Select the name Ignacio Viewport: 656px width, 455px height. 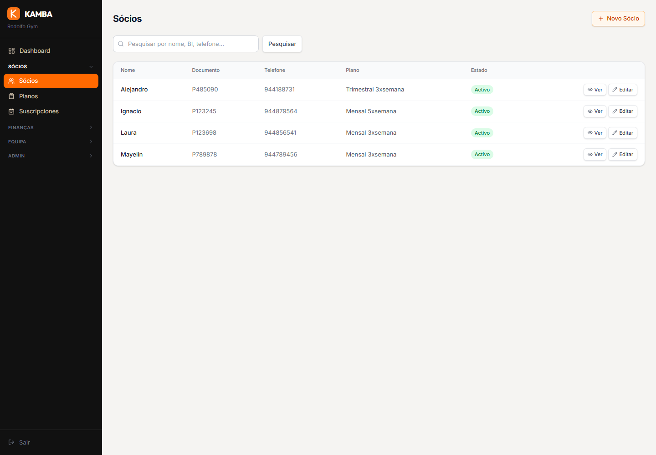131,111
